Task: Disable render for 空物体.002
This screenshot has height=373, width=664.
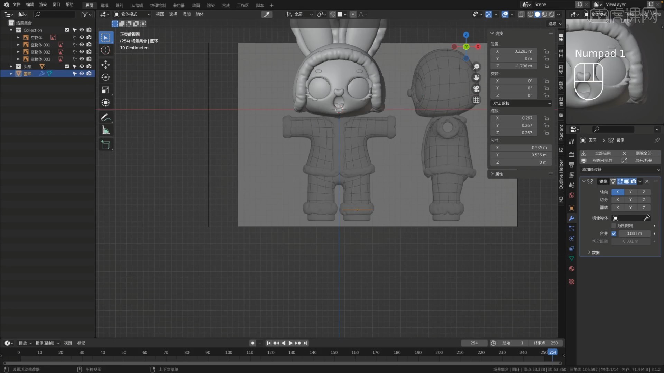Action: coord(89,52)
